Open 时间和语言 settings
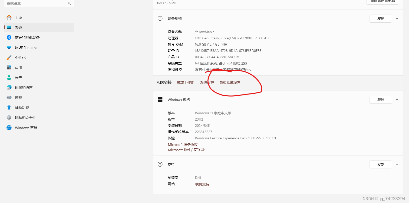409x203 pixels. (39, 87)
